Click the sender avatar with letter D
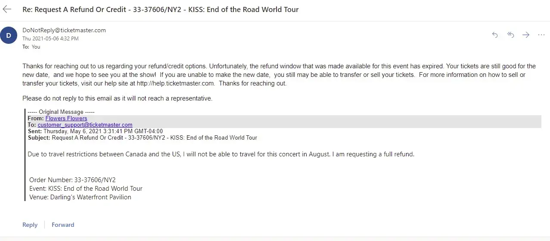The height and width of the screenshot is (241, 550). click(x=9, y=35)
